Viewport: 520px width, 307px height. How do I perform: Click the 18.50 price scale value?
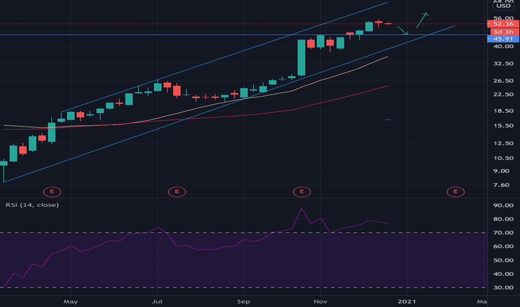pos(503,111)
